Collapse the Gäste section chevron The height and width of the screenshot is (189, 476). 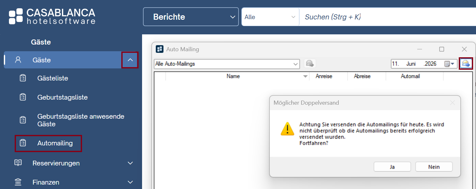130,60
